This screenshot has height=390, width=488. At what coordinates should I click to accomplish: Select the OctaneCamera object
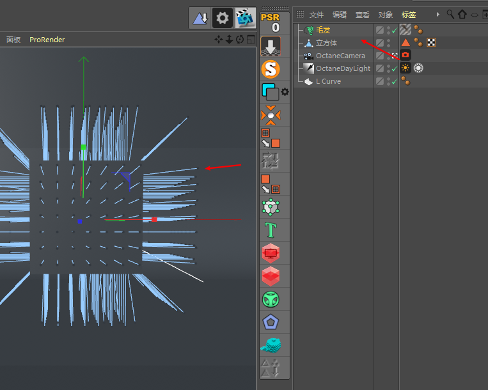(340, 56)
